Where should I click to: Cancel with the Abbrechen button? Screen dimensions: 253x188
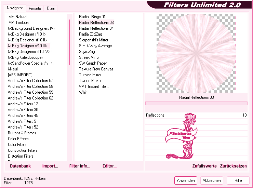[x=212, y=180]
